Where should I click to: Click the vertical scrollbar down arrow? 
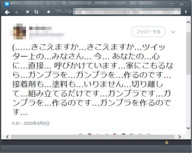coord(188,128)
